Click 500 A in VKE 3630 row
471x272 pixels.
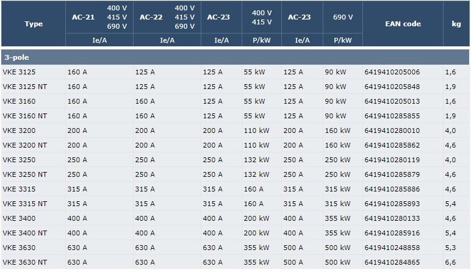pyautogui.click(x=293, y=248)
